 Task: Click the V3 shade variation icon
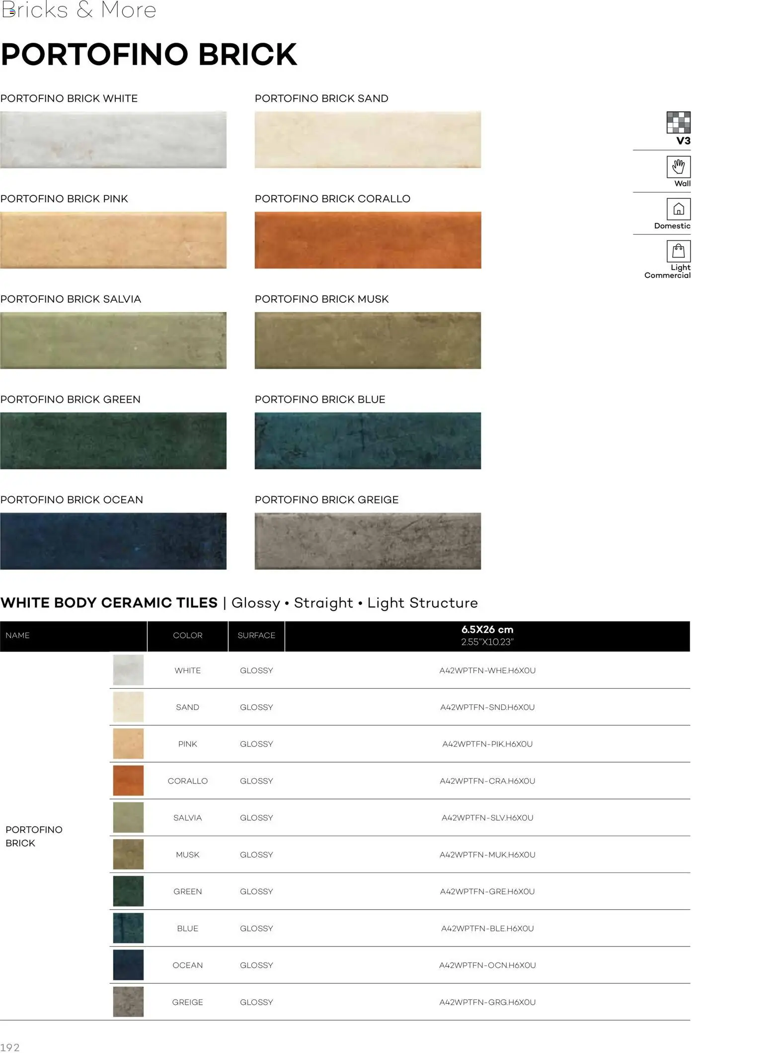click(x=678, y=122)
